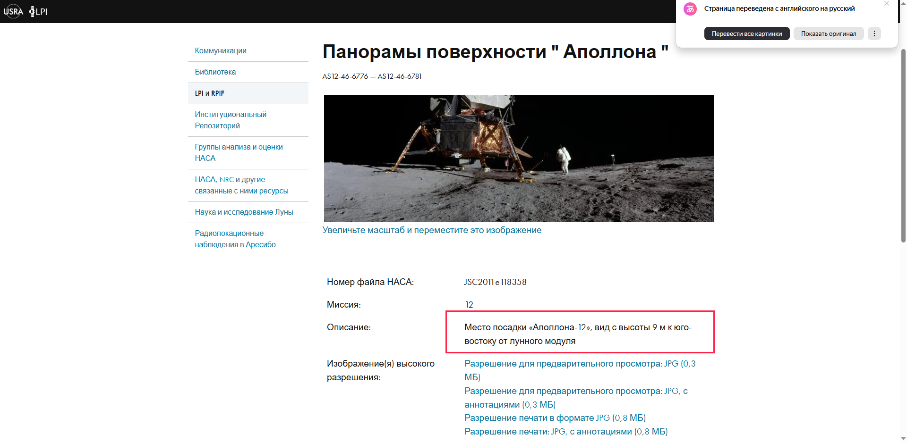This screenshot has height=443, width=907.
Task: Open Группы анализа и оценки НАСА
Action: point(239,152)
